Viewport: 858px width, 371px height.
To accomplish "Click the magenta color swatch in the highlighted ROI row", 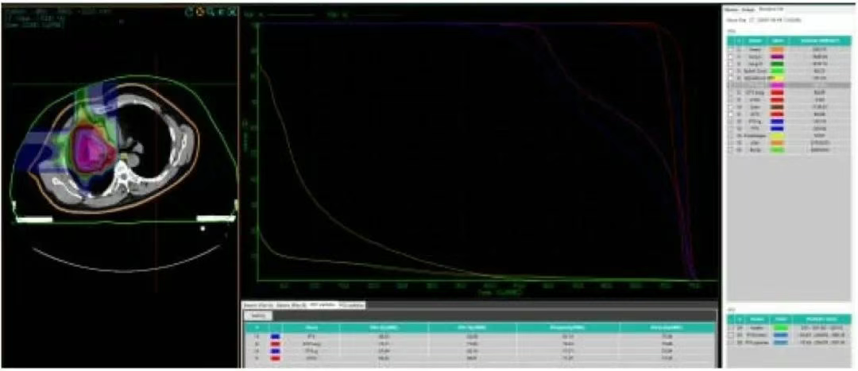I will pyautogui.click(x=777, y=85).
